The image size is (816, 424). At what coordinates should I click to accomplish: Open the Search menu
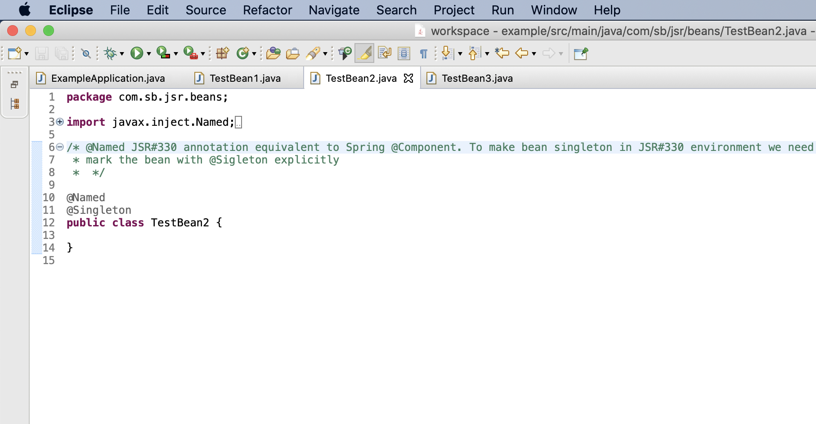point(396,10)
